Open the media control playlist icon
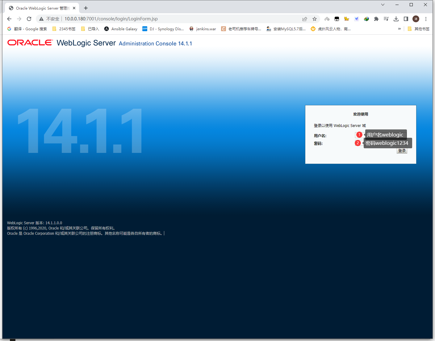 point(386,19)
